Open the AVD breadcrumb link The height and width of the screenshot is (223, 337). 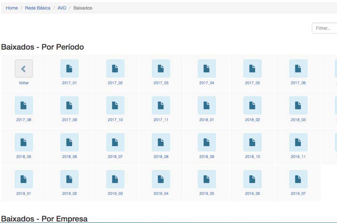click(x=62, y=8)
